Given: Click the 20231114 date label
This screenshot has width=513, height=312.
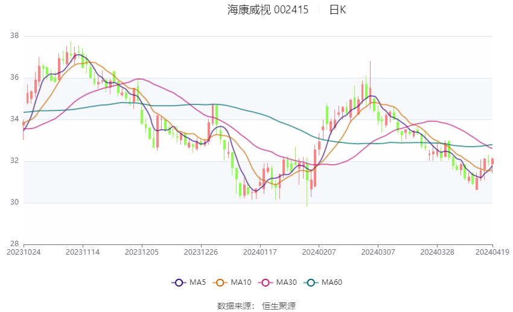Looking at the screenshot, I should pos(83,251).
